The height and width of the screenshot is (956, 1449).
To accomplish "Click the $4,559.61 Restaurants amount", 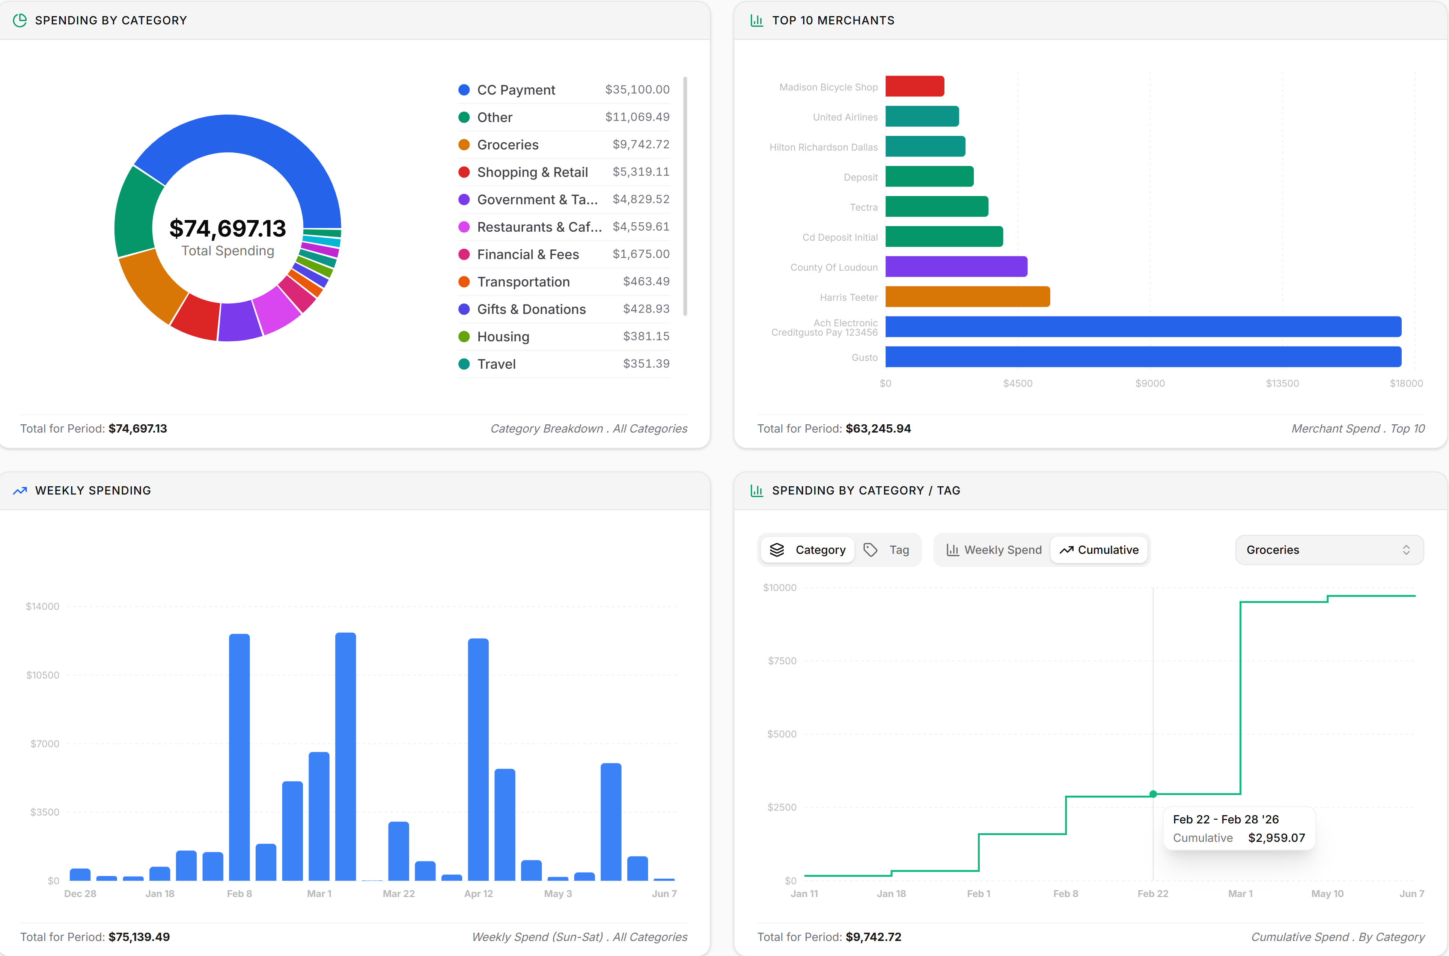I will [641, 227].
